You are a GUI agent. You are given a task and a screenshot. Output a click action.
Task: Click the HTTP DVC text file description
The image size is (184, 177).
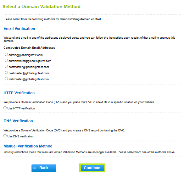[x=79, y=102]
